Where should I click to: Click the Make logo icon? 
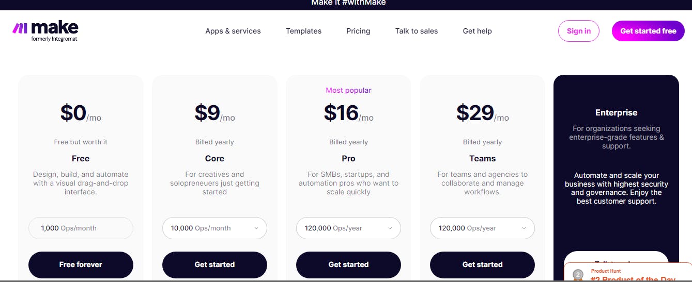point(20,28)
